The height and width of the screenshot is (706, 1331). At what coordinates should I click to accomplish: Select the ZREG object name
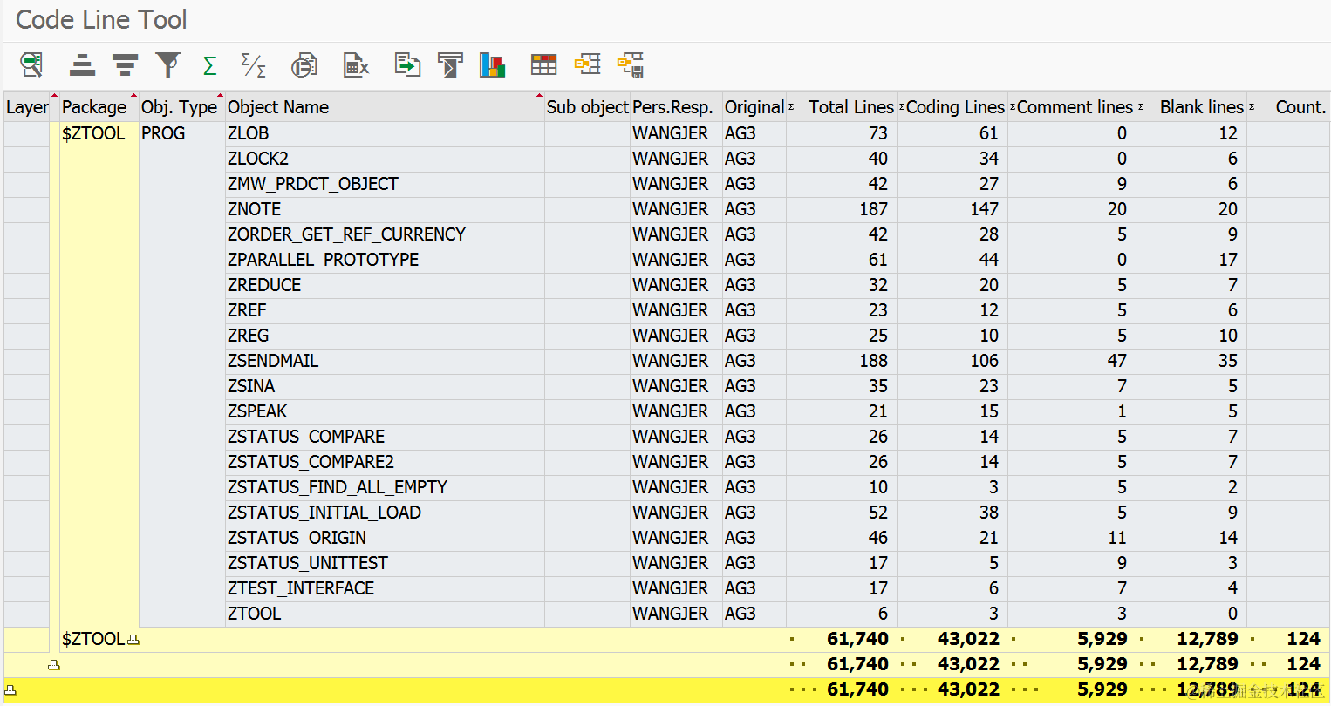click(248, 336)
